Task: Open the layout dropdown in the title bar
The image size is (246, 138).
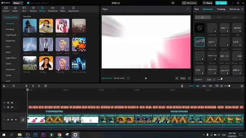Action: [174, 3]
